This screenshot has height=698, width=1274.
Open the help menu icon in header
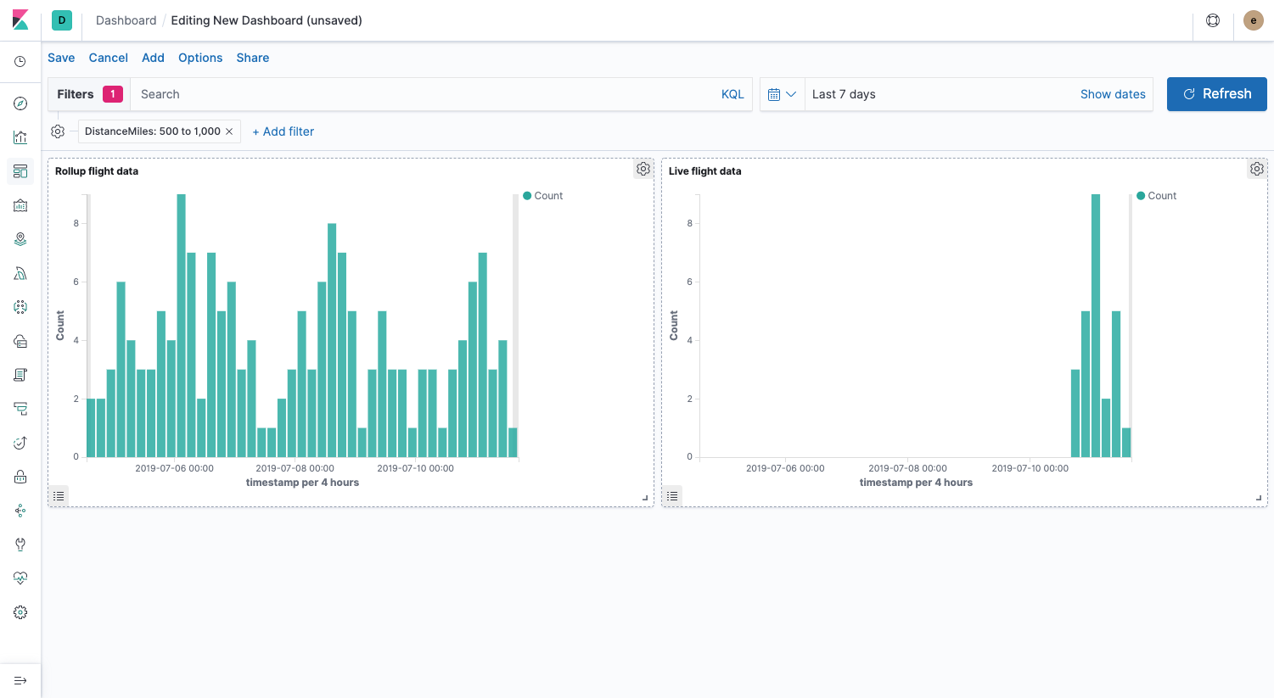point(1213,20)
